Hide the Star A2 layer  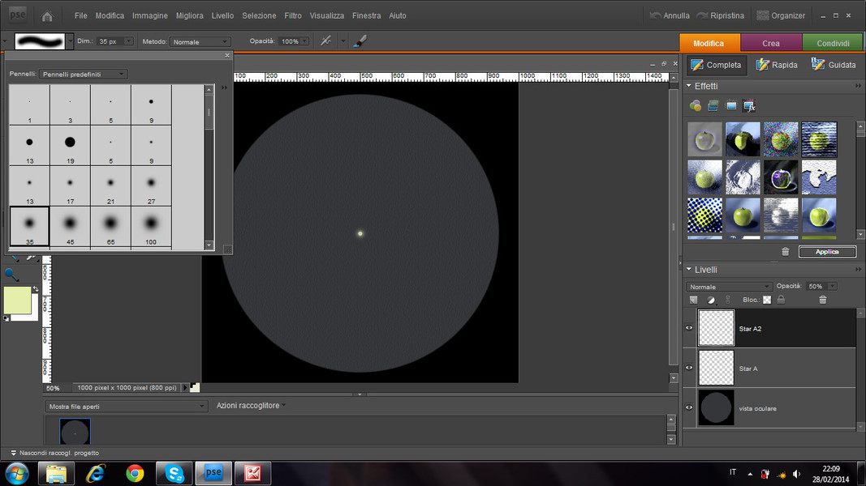coord(689,328)
